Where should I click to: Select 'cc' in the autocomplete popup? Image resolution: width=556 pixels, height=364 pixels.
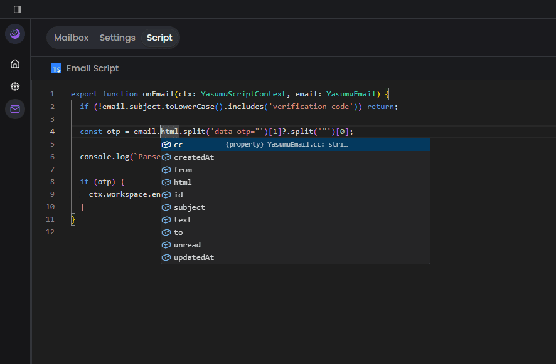pos(179,144)
